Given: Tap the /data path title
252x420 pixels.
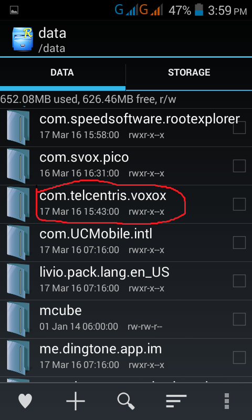Looking at the screenshot, I should click(x=52, y=48).
